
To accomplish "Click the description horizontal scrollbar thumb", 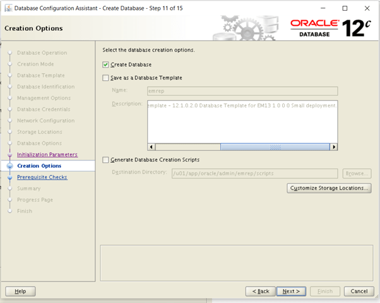I will pos(275,147).
